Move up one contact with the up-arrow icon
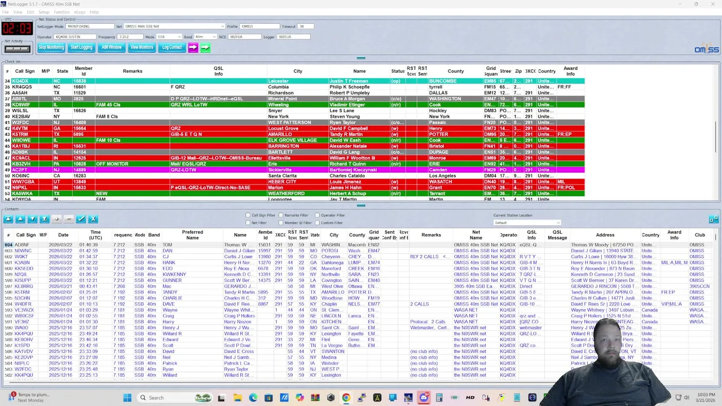Image resolution: width=722 pixels, height=406 pixels. [20, 219]
